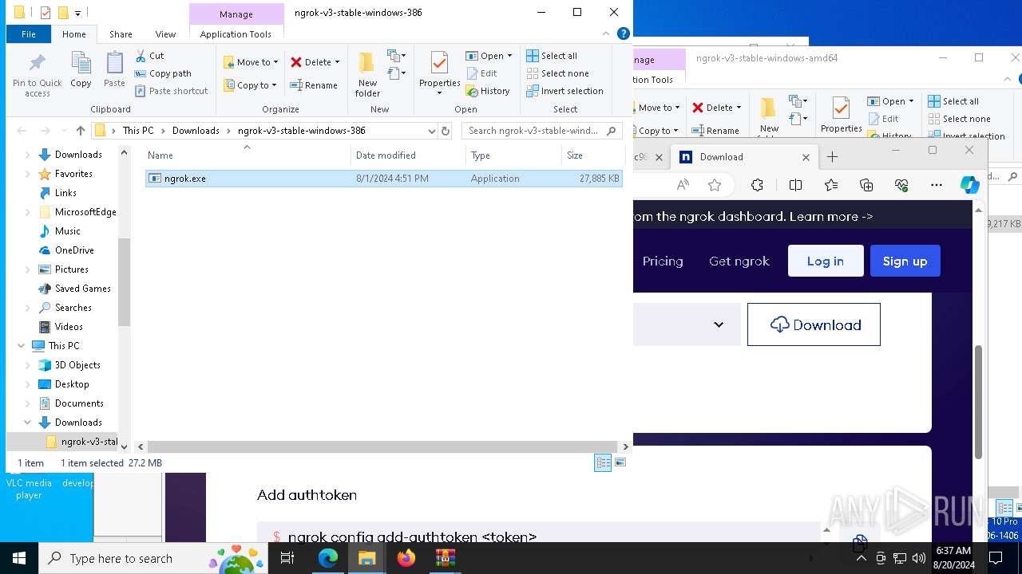This screenshot has width=1022, height=574.
Task: Click the front window's Rename button
Action: [314, 85]
